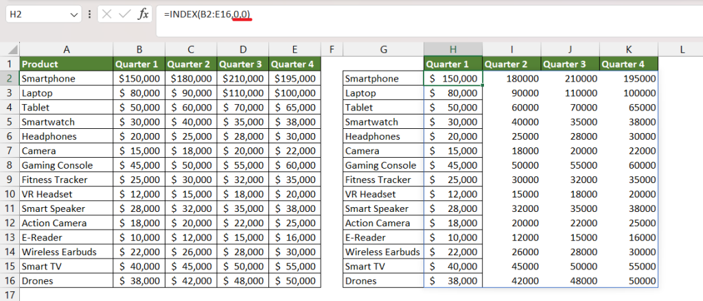Select column K header

coord(629,49)
